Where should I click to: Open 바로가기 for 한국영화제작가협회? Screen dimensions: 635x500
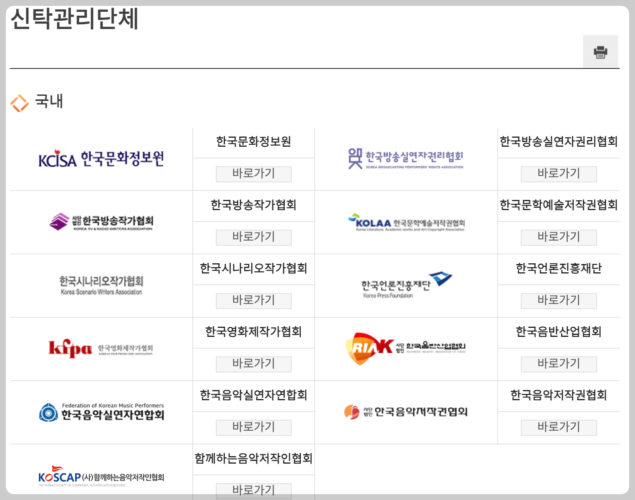pyautogui.click(x=254, y=364)
